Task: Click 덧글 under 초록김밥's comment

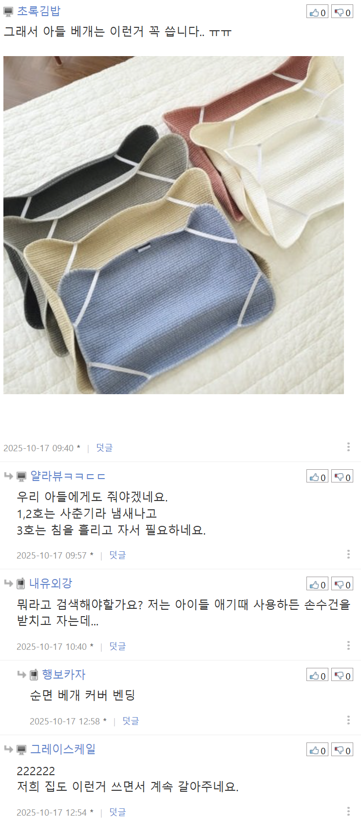Action: tap(104, 448)
